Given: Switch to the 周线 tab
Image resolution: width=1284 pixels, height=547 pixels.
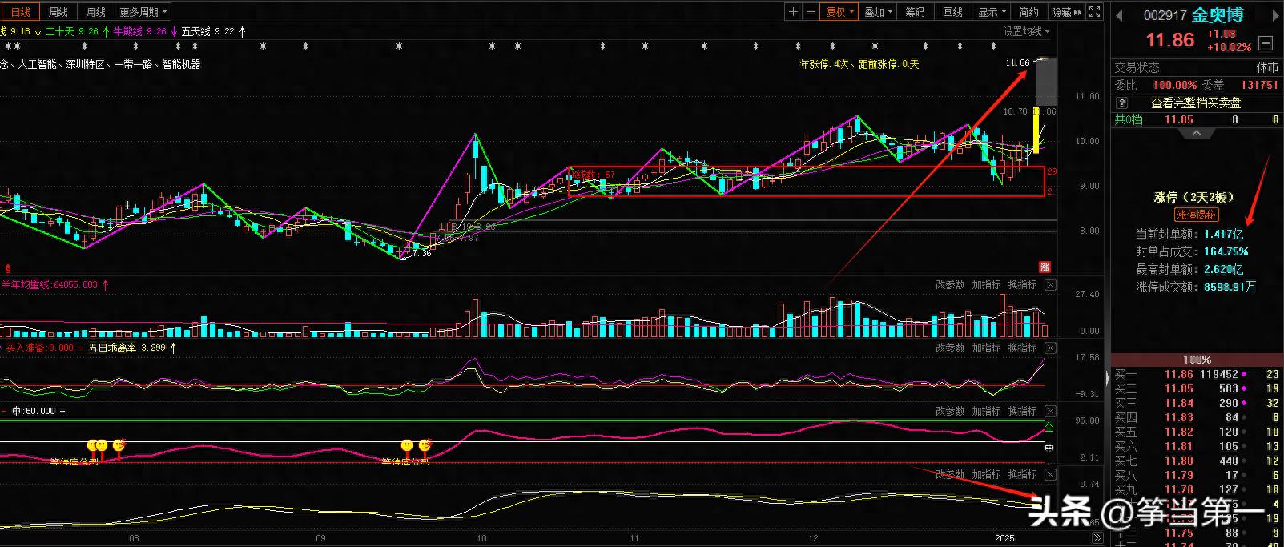Looking at the screenshot, I should [x=58, y=12].
